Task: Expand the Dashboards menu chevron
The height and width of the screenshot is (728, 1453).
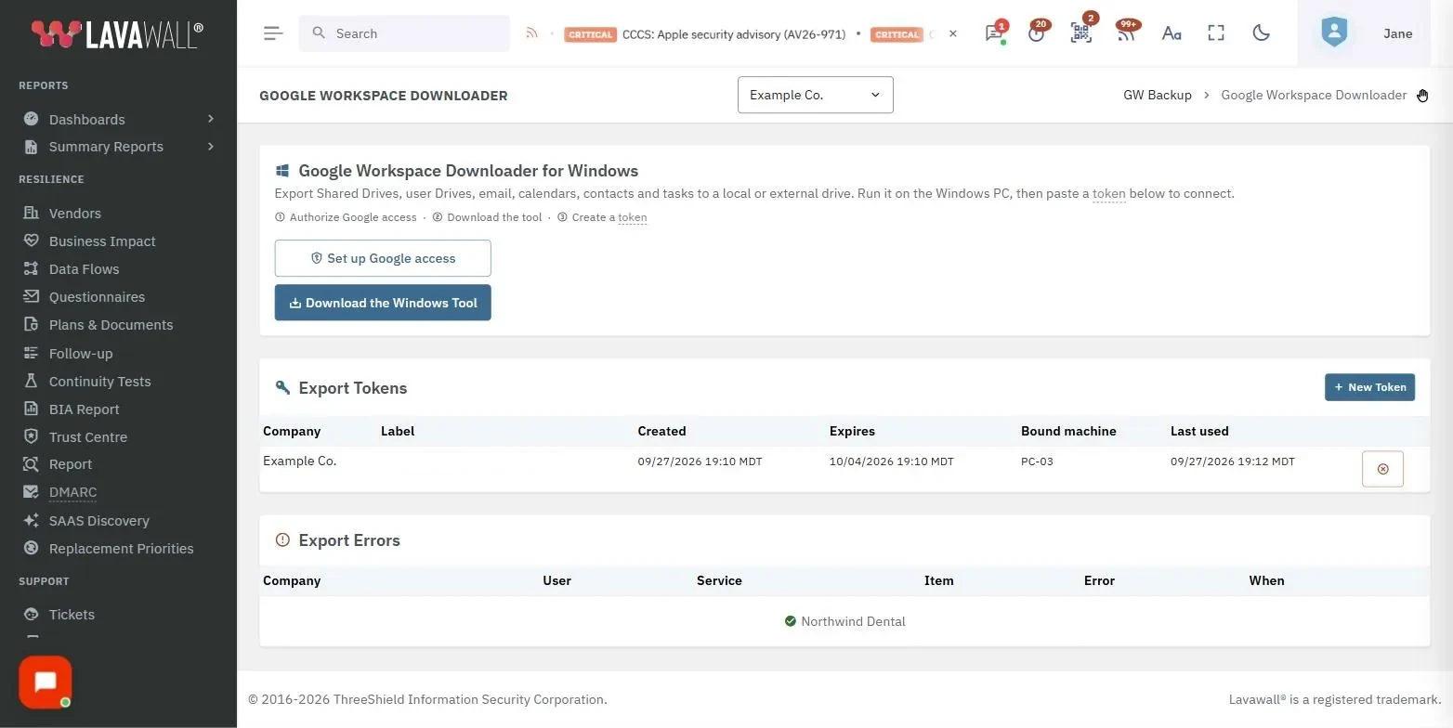Action: 211,119
